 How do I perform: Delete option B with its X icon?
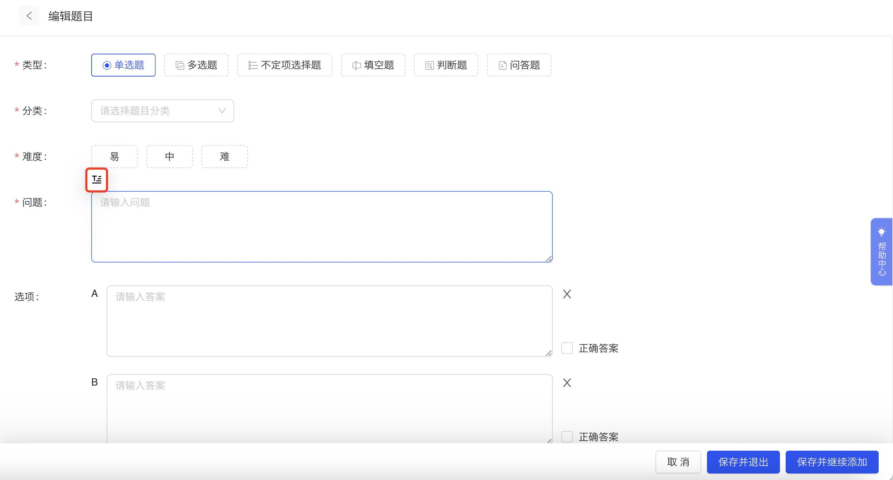pyautogui.click(x=567, y=383)
